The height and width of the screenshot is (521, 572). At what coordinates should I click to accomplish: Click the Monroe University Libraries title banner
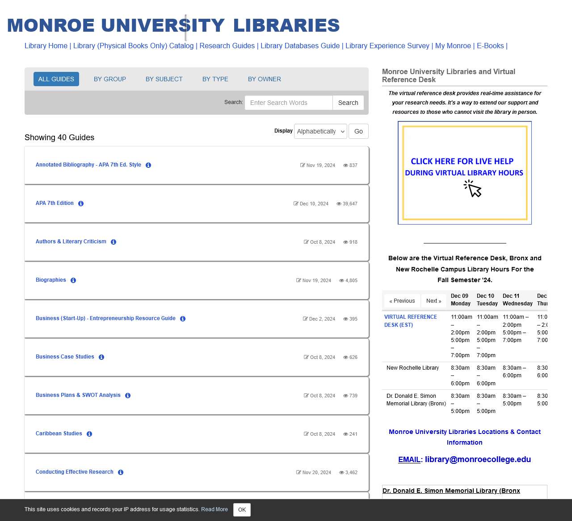pyautogui.click(x=173, y=25)
